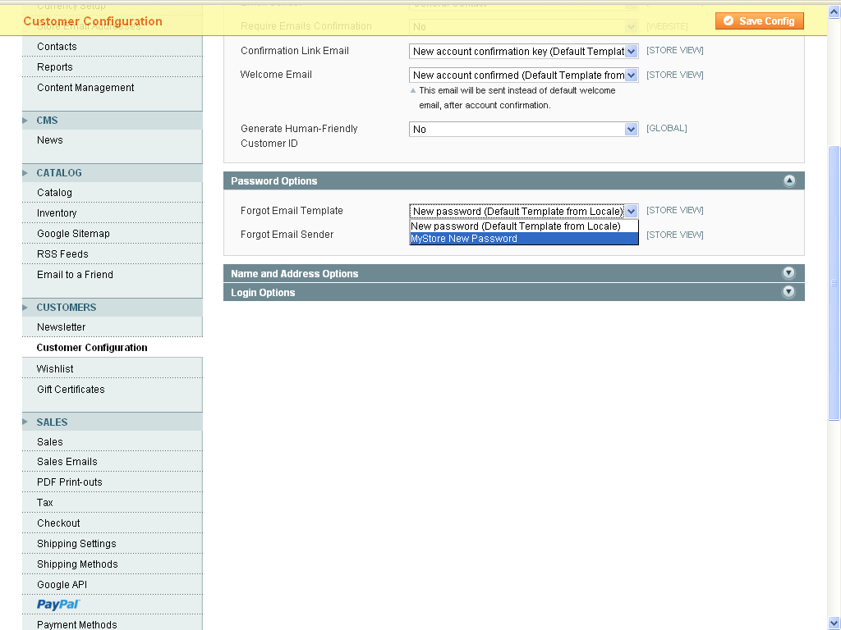
Task: Open the PayPal logo menu item
Action: 58,605
